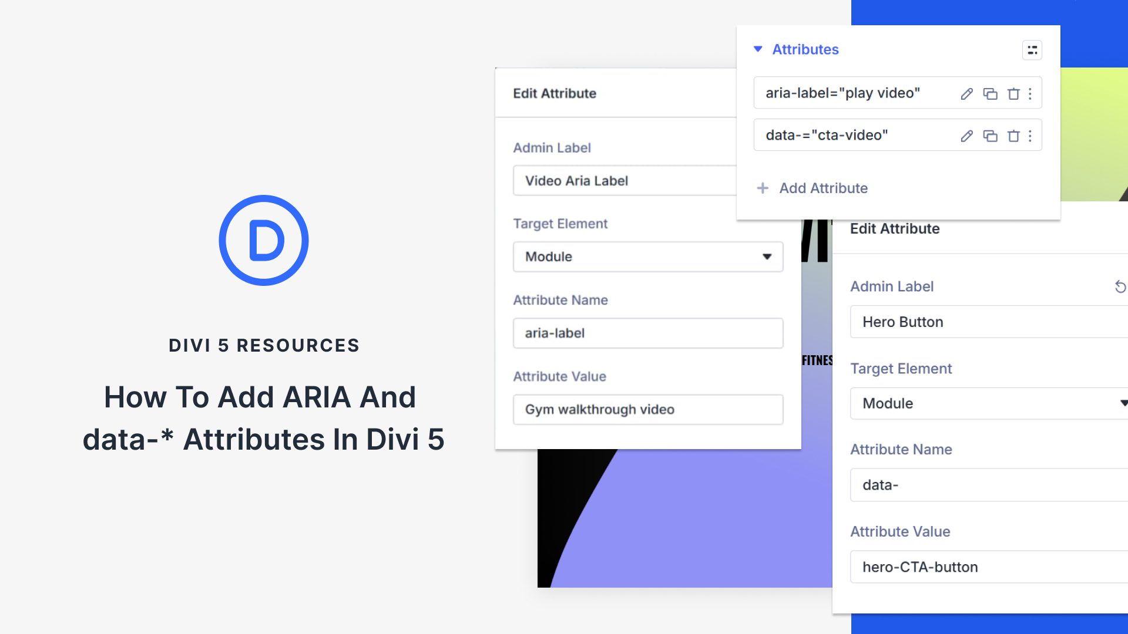Click the blue Divi logo
The width and height of the screenshot is (1128, 634).
pos(263,240)
